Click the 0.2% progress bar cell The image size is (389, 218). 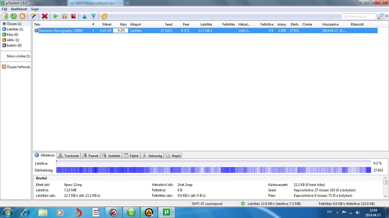pyautogui.click(x=121, y=31)
